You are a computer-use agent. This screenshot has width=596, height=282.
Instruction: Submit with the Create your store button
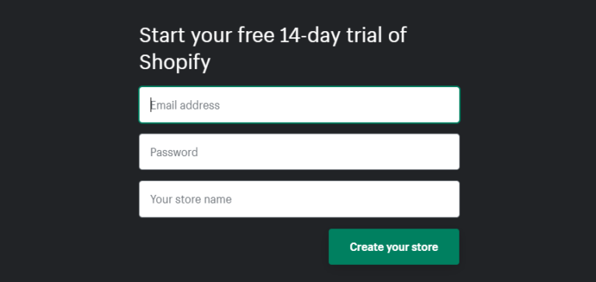click(393, 246)
